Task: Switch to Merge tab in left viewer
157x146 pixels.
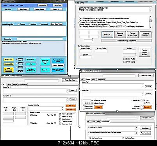Action: (15, 85)
